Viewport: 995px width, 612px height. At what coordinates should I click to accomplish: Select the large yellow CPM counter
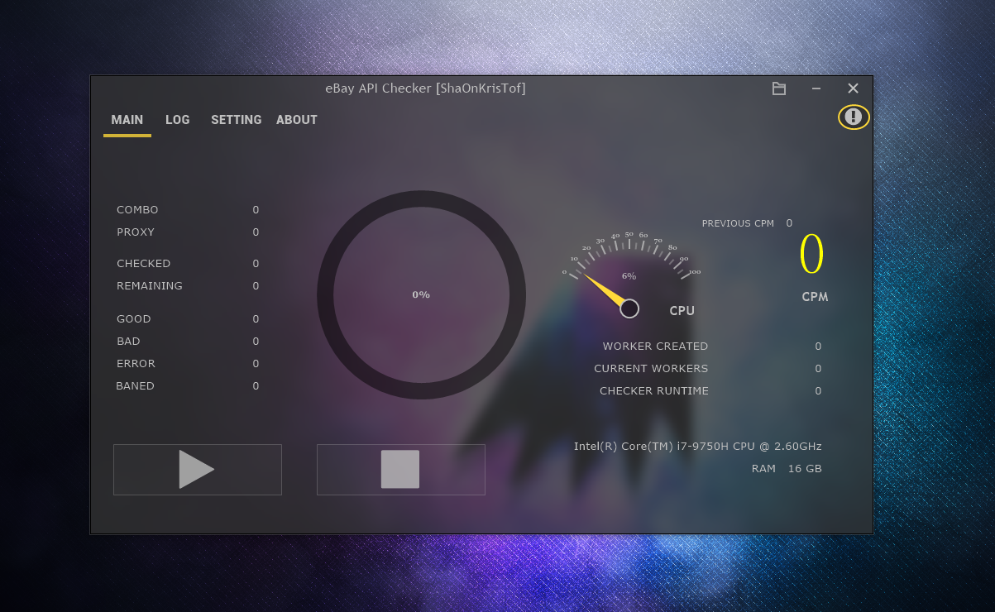[812, 254]
